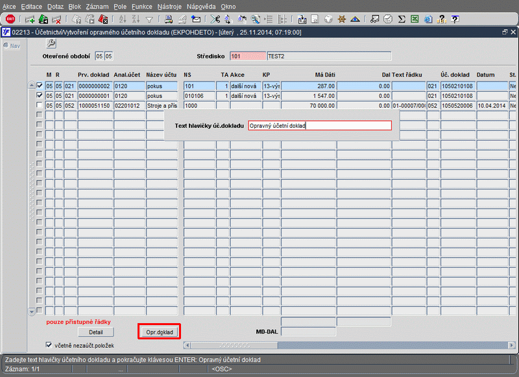Image resolution: width=519 pixels, height=377 pixels.
Task: Calculate sum with the Sigma icon
Action: pyautogui.click(x=402, y=19)
